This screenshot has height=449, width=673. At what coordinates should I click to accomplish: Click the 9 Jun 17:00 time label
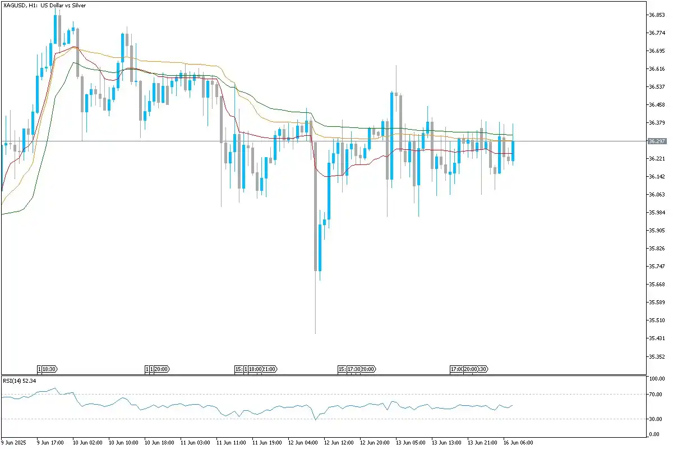[x=50, y=443]
